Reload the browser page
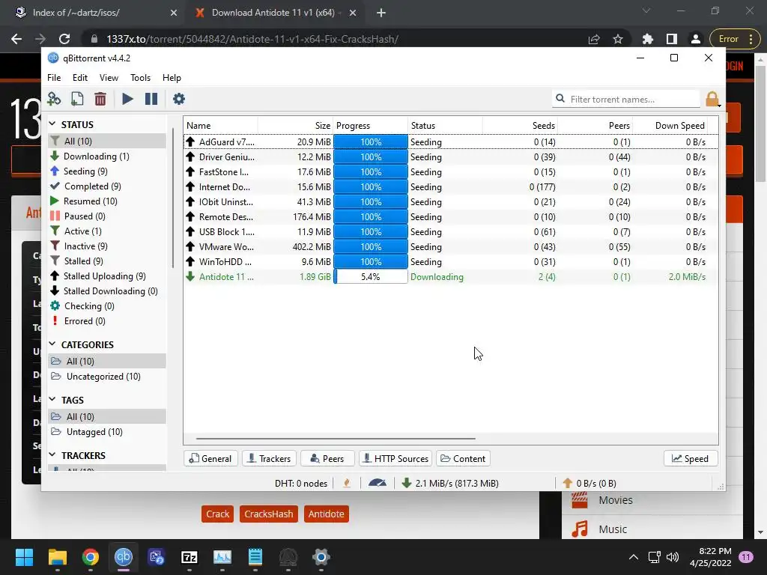The image size is (767, 575). [x=64, y=39]
